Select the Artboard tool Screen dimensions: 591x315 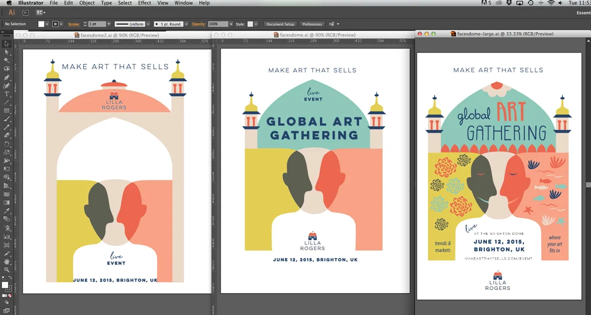(6, 245)
